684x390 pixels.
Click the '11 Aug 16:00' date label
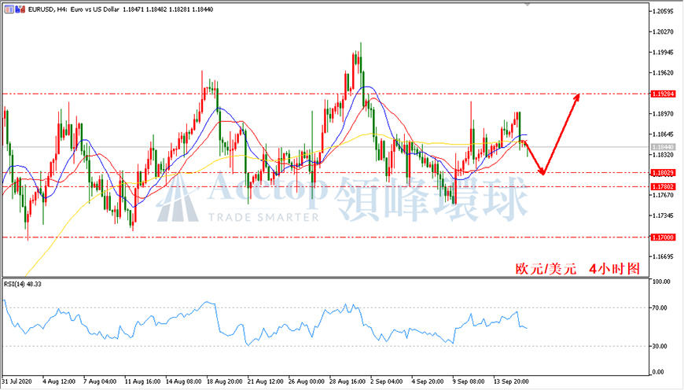click(142, 381)
